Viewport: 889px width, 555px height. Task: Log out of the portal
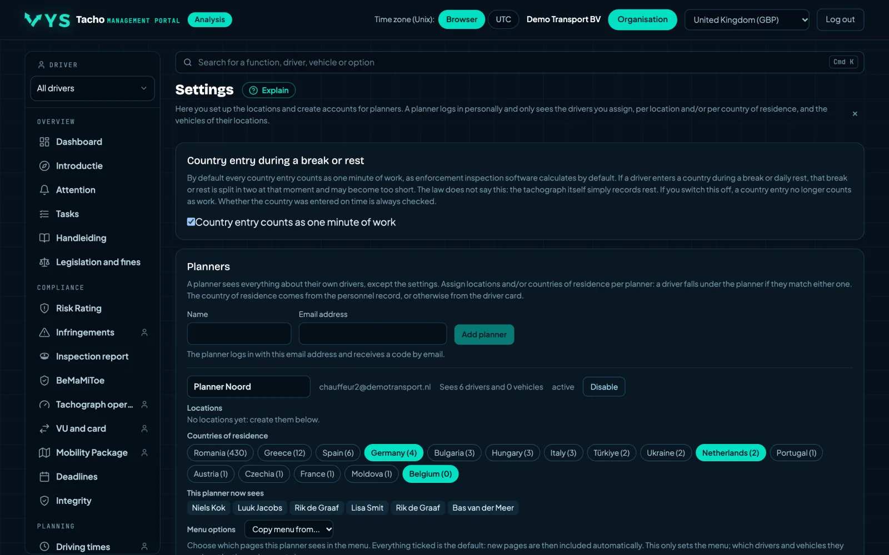click(840, 19)
